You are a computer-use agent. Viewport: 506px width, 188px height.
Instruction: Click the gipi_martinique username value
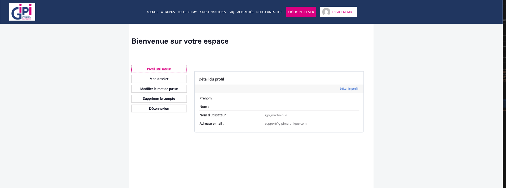(x=276, y=115)
